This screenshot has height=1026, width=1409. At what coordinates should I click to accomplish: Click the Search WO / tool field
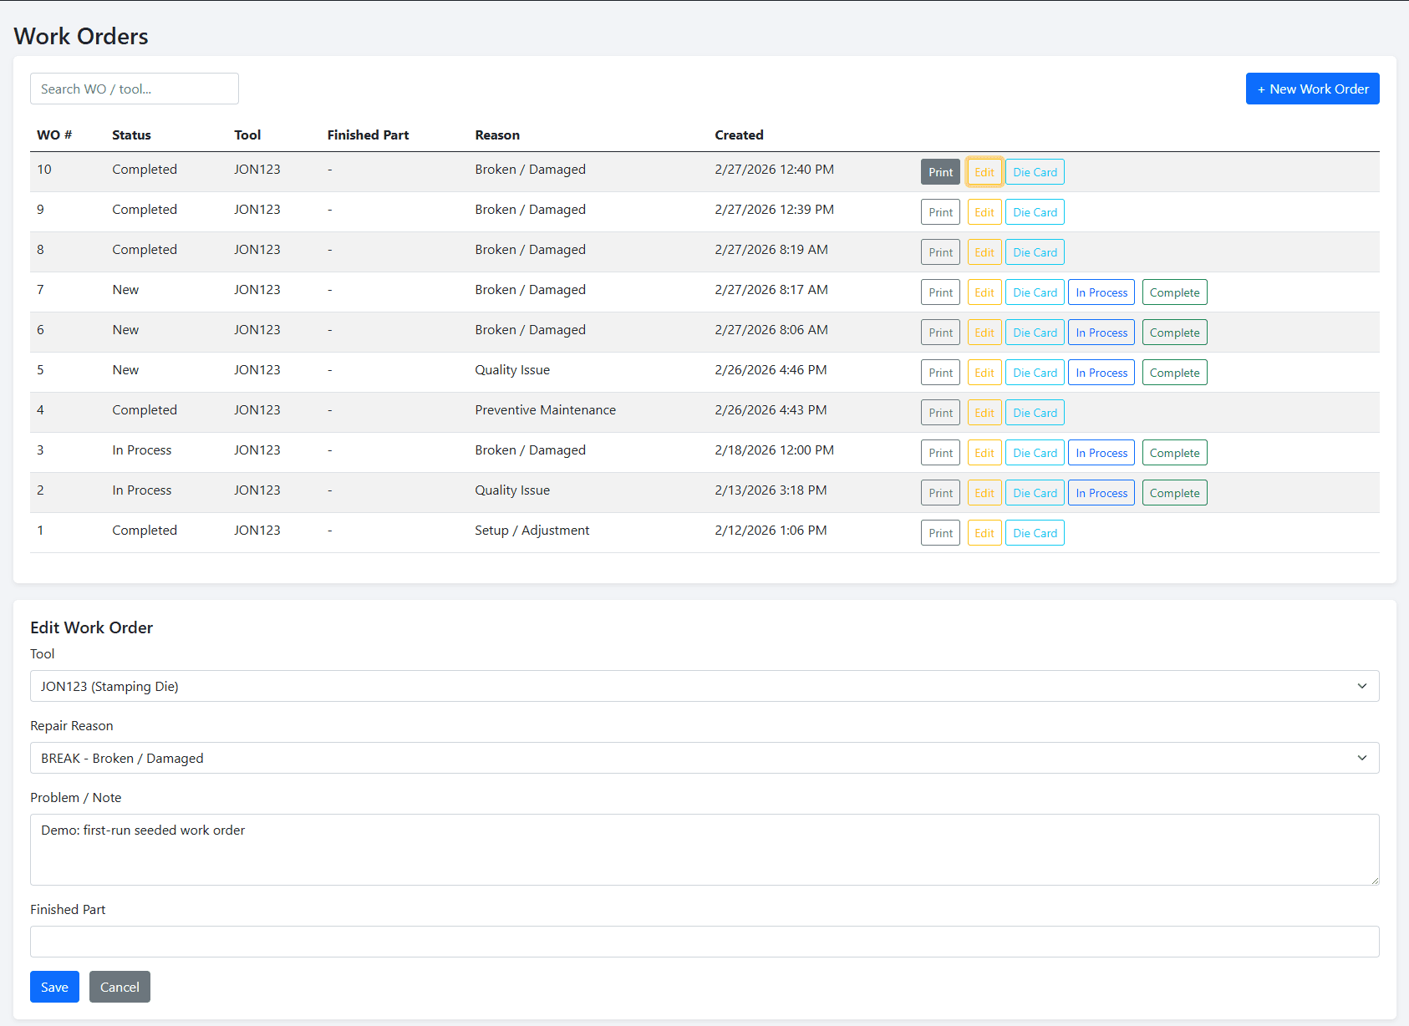pyautogui.click(x=134, y=89)
